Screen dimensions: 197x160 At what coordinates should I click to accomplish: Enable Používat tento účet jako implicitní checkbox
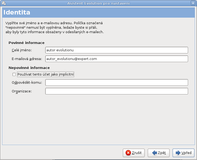(14, 74)
